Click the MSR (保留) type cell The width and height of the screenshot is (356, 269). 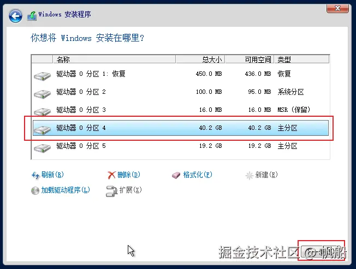pos(294,110)
